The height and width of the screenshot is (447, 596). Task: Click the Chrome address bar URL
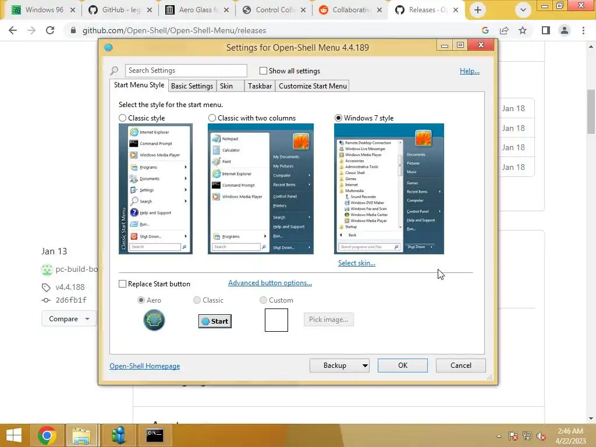(x=174, y=30)
